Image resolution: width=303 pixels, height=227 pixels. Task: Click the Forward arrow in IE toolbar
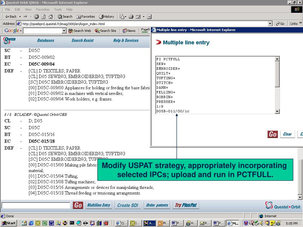[25, 17]
